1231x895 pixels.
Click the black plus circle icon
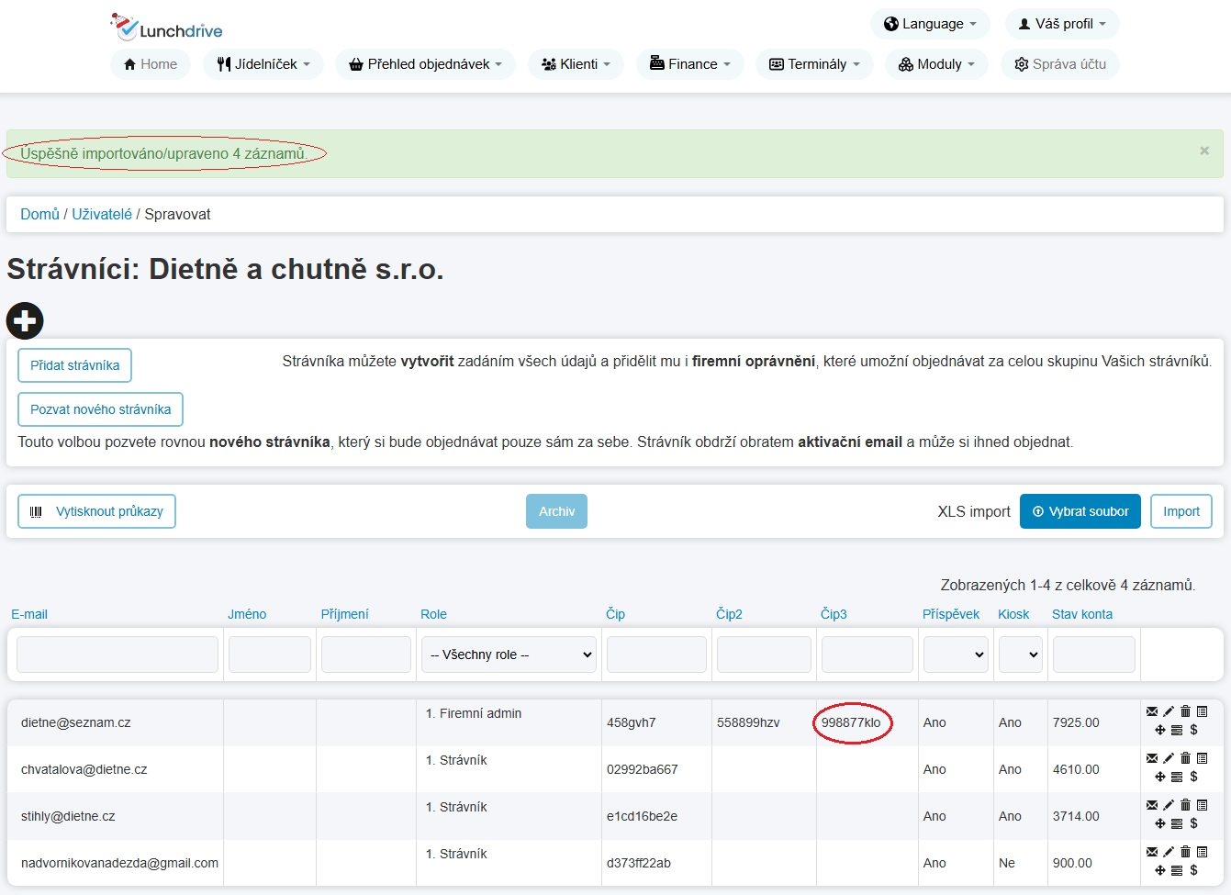pyautogui.click(x=25, y=320)
